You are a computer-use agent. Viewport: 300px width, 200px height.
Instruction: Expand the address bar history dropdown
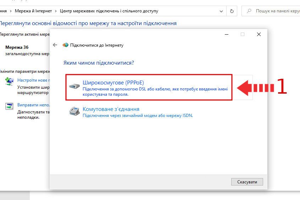221,11
